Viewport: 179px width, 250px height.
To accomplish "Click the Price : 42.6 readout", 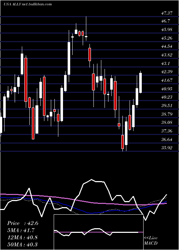I will tap(23, 223).
